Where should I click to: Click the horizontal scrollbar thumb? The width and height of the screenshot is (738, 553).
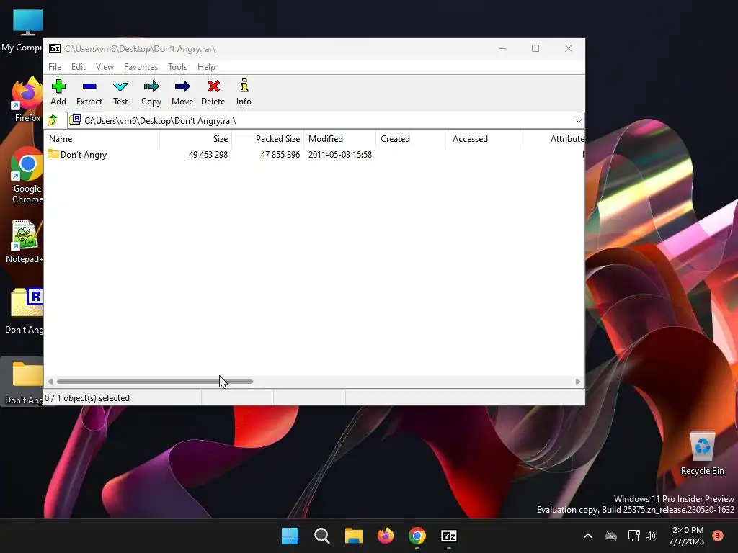click(x=154, y=382)
